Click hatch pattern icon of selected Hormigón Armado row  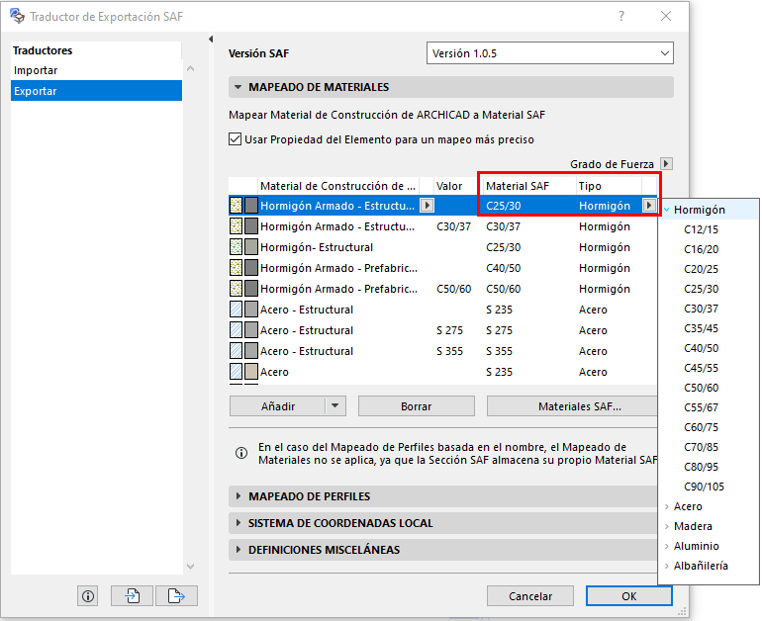(236, 206)
